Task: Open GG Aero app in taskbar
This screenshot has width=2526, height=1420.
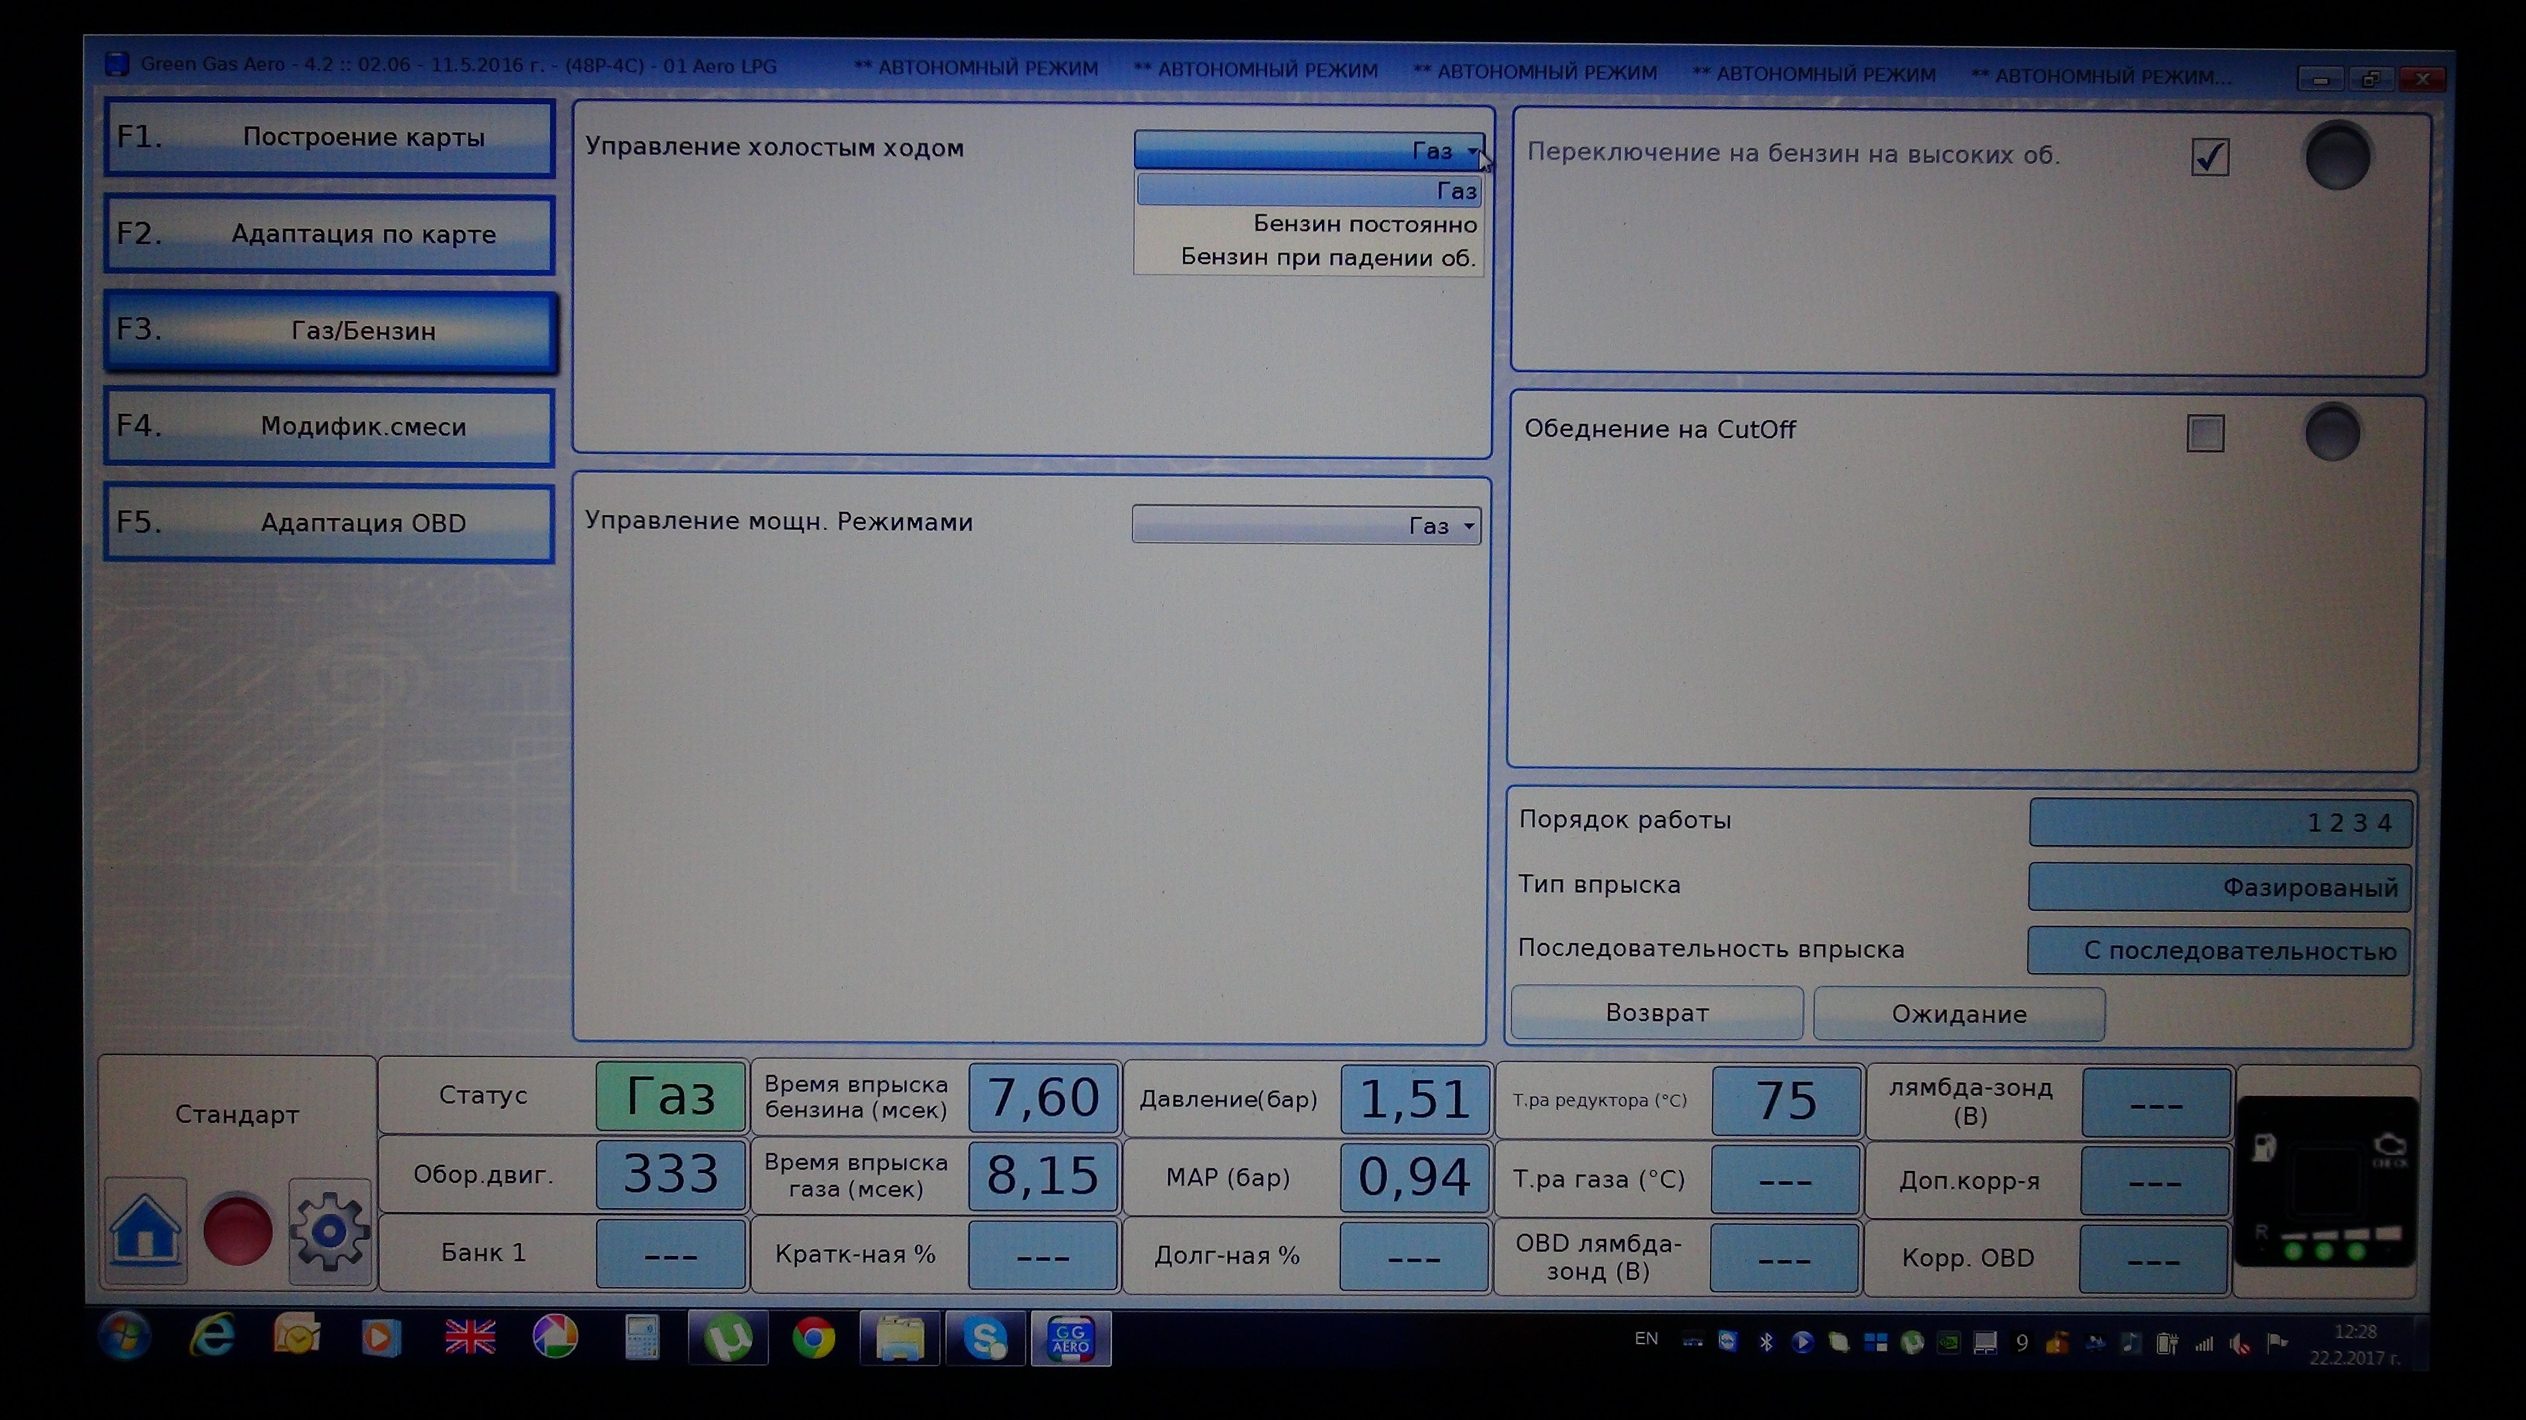Action: coord(1070,1338)
